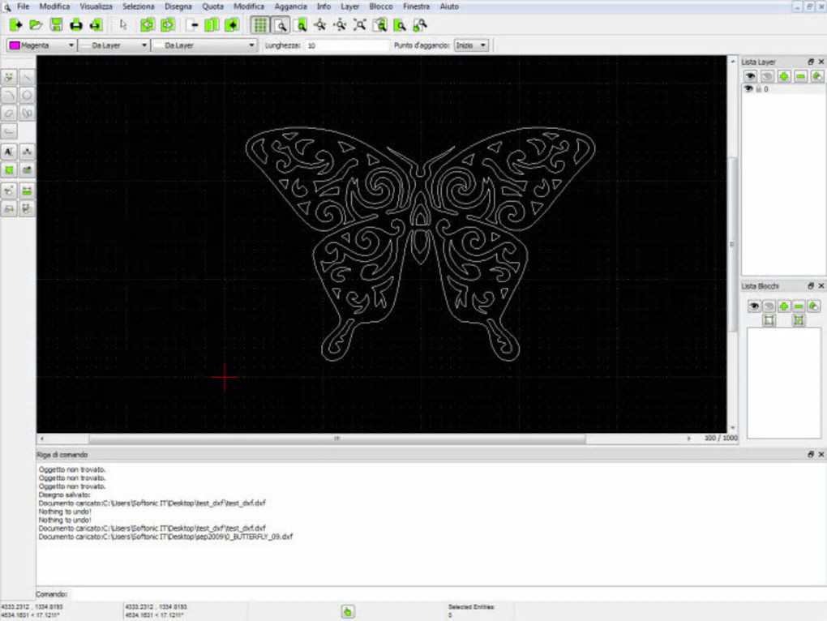This screenshot has height=621, width=827.
Task: Select the circle drawing tool
Action: (27, 95)
